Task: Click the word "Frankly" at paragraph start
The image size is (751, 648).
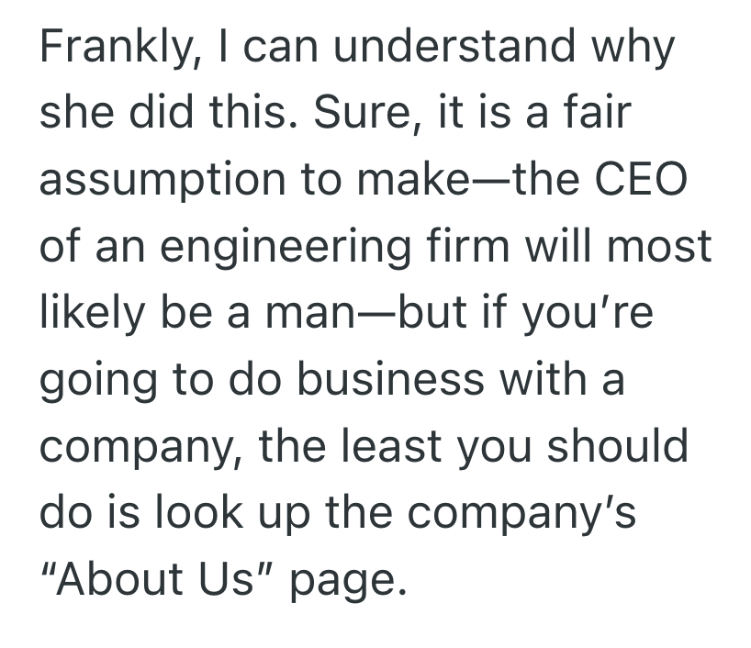Action: pos(104,48)
